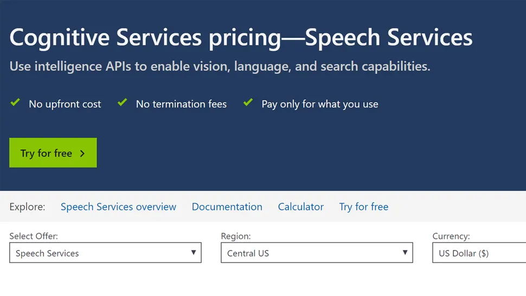Go to the Calculator link
Image resolution: width=526 pixels, height=296 pixels.
pyautogui.click(x=301, y=207)
